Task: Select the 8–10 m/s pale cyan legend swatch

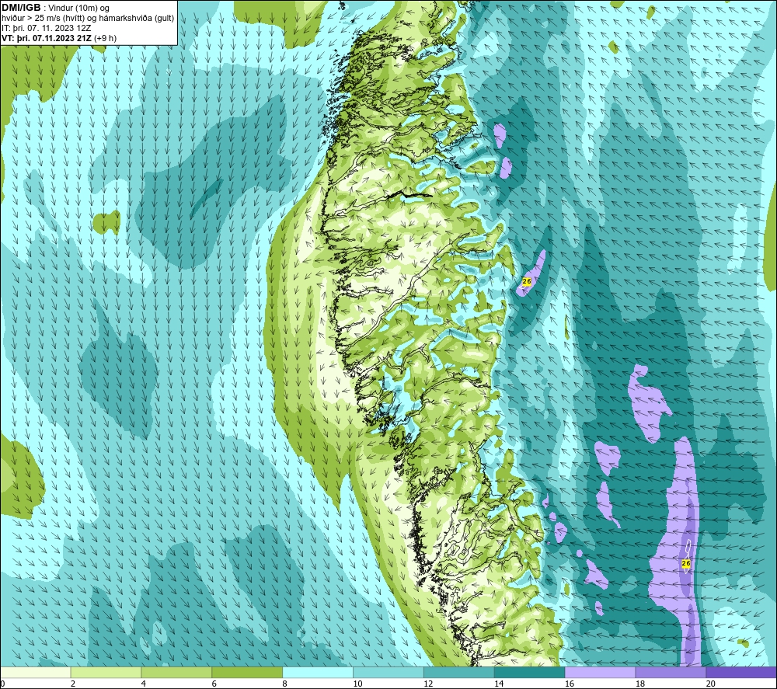Action: pyautogui.click(x=318, y=672)
